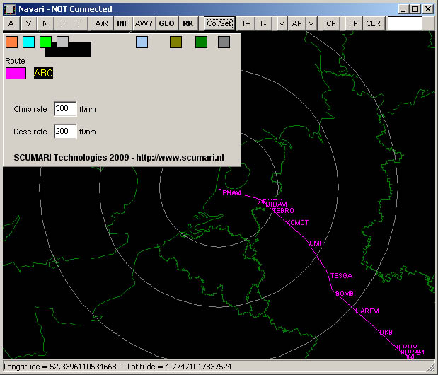Pick the orange color swatch
The height and width of the screenshot is (375, 438).
point(11,42)
